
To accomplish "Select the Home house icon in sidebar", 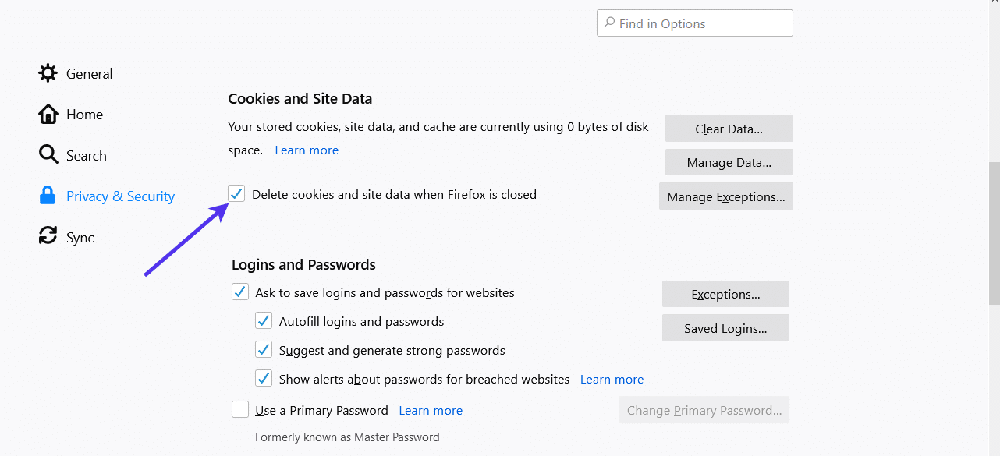I will pyautogui.click(x=48, y=114).
